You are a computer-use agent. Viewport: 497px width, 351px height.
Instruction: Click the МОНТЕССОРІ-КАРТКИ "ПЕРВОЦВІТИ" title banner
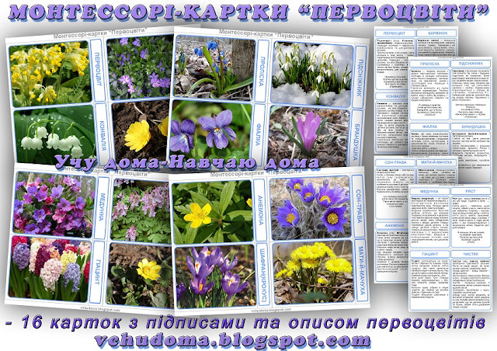point(248,12)
